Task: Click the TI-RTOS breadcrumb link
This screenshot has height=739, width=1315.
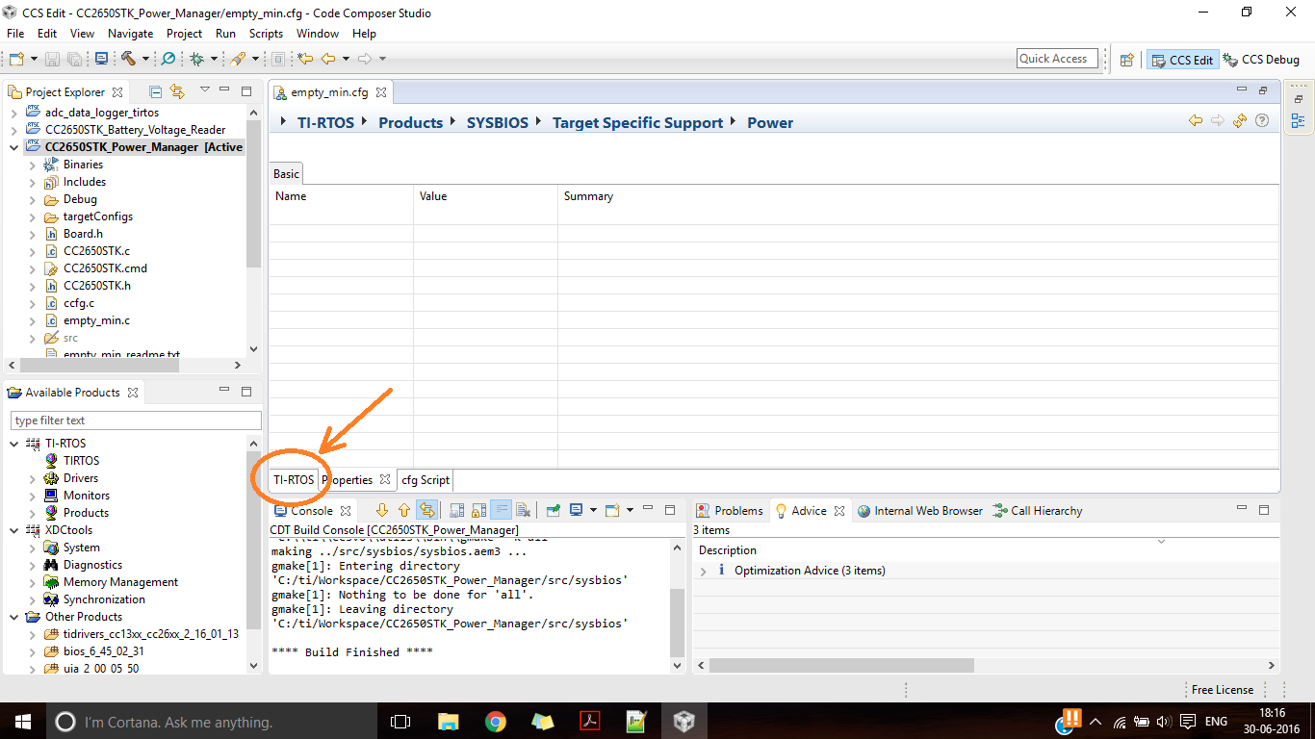Action: (325, 122)
